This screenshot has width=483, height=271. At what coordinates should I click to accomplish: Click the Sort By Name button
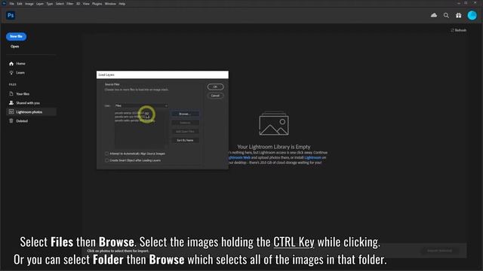pos(185,141)
